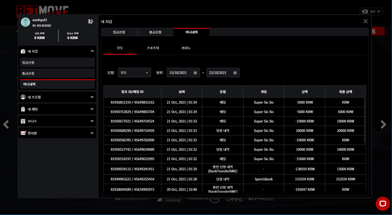Click the 20 Oct, 2021 | 22:48 date cell

pos(182,189)
